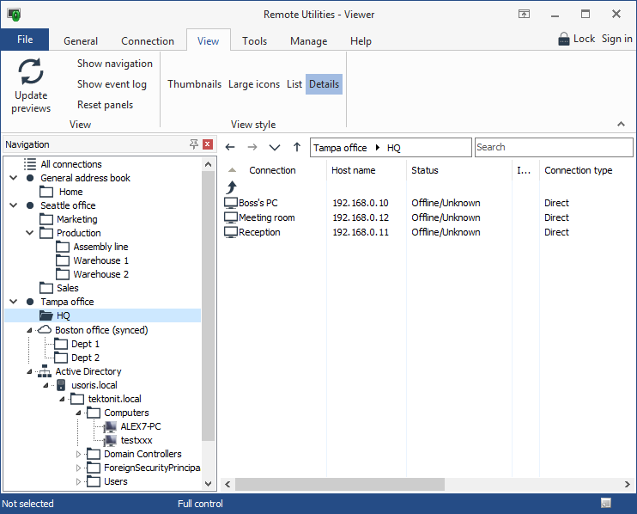
Task: Collapse the Boston office (synced) node
Action: click(29, 330)
